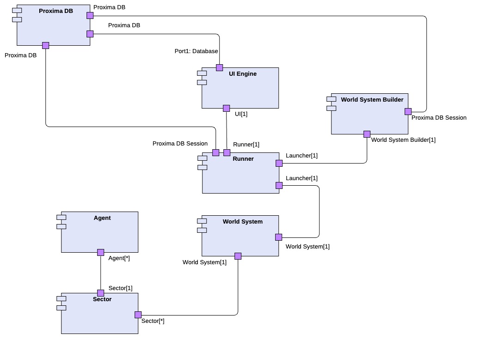Select the Sector[1] port on Sector
The image size is (485, 352).
click(x=100, y=293)
